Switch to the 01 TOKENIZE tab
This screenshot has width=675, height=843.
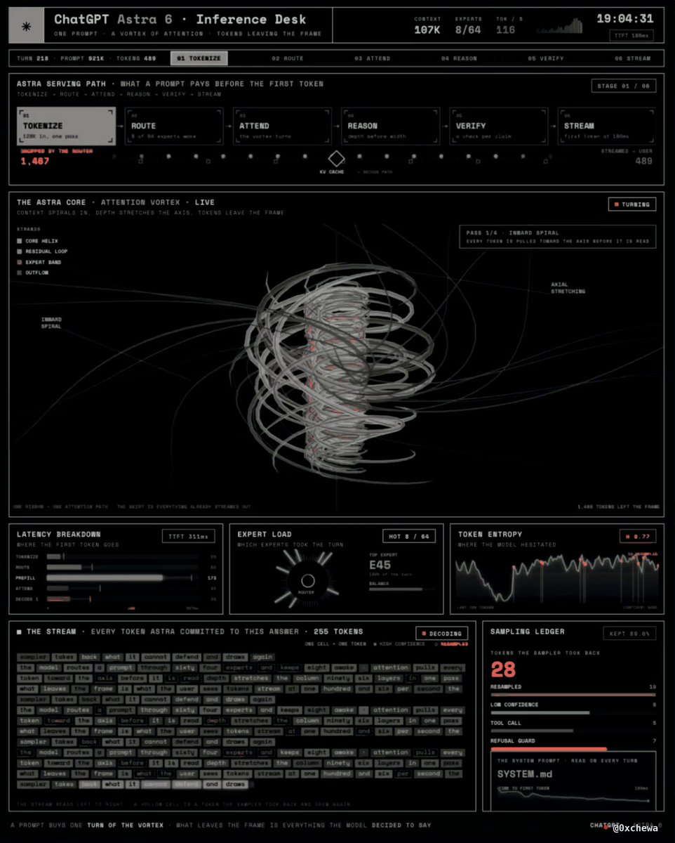tap(199, 58)
